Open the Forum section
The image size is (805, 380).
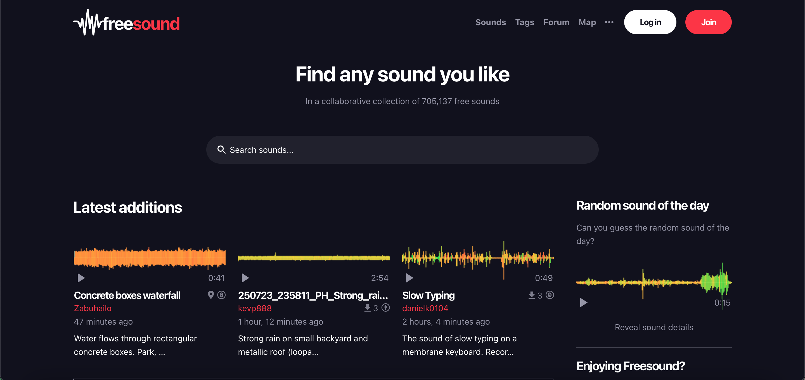pos(556,22)
